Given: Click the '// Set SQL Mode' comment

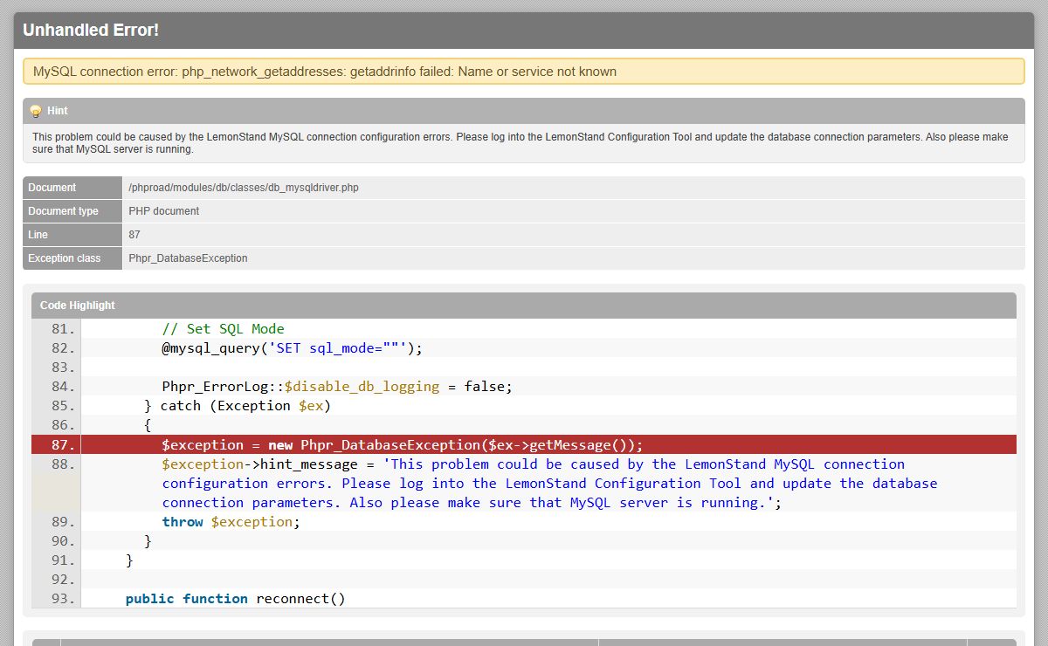Looking at the screenshot, I should tap(224, 329).
